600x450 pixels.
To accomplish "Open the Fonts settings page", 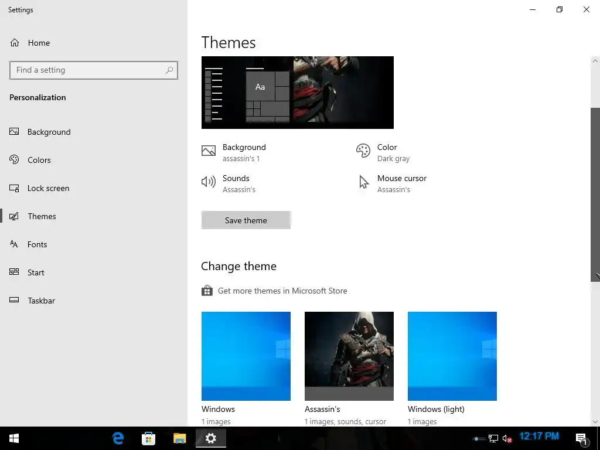I will point(37,244).
